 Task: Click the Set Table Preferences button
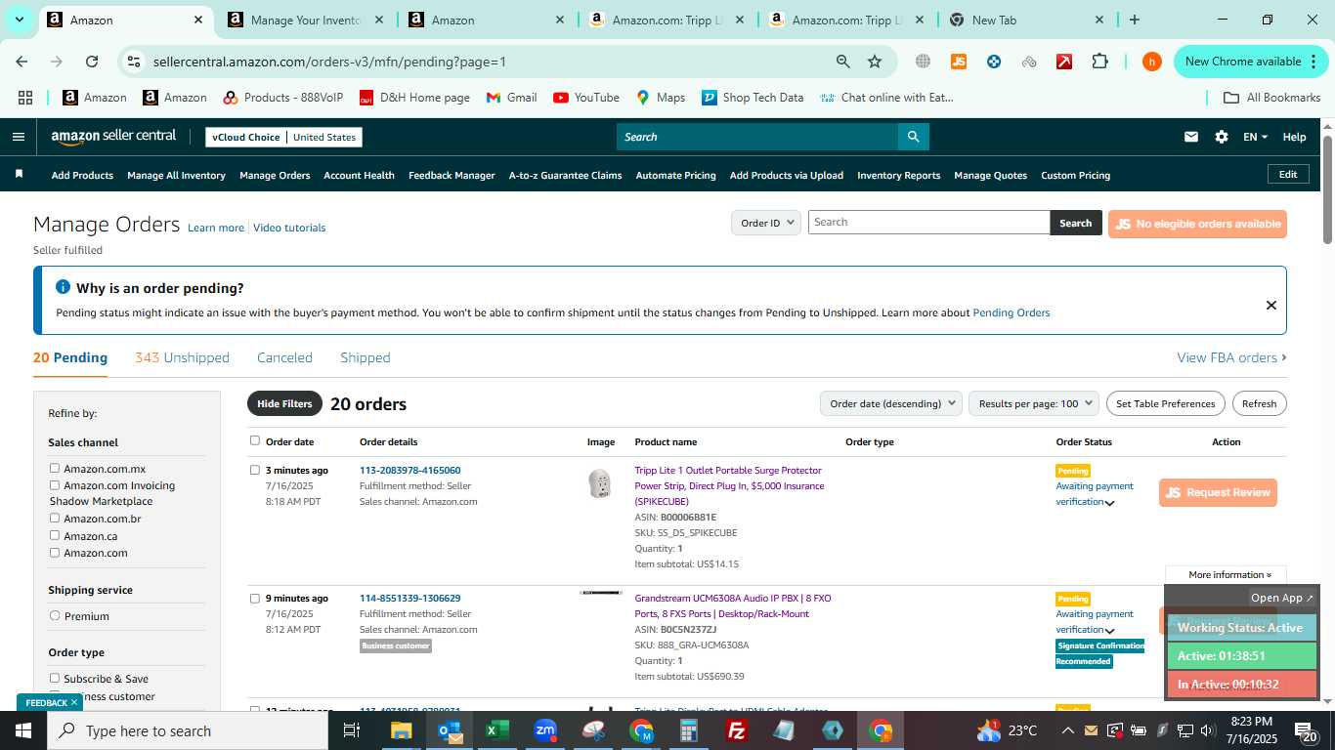click(x=1166, y=403)
